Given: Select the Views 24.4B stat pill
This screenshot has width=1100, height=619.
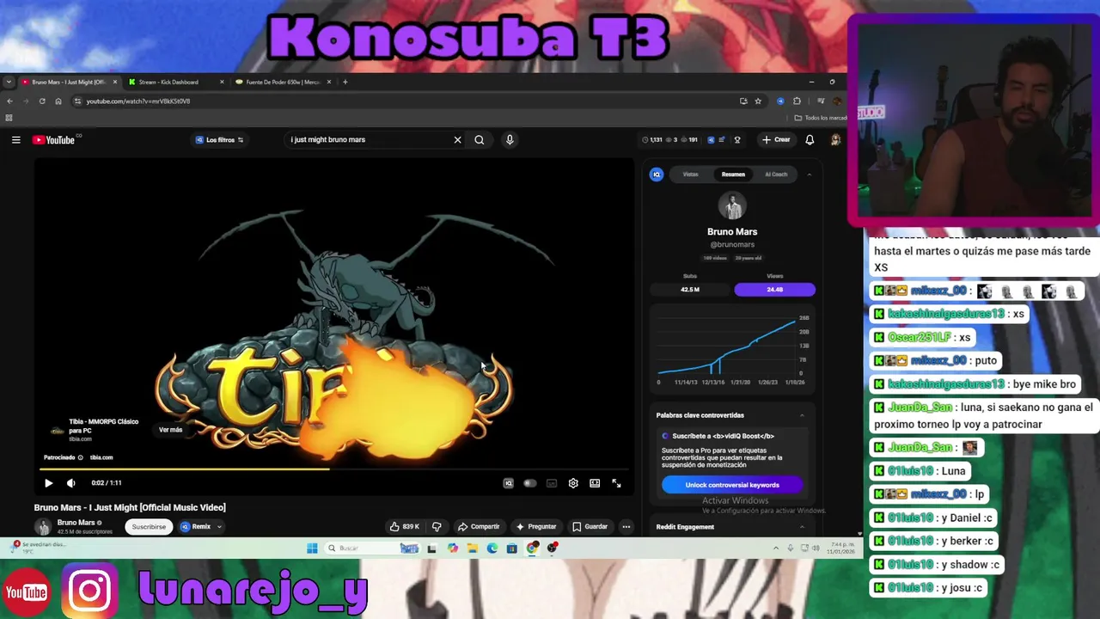Looking at the screenshot, I should pos(774,290).
